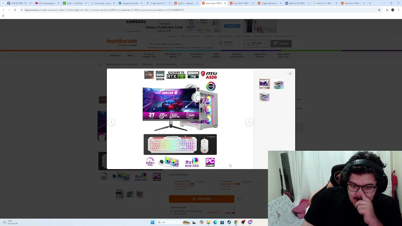Go to Masaüstü Bilgisayarlar breadcrumb link
The width and height of the screenshot is (402, 226).
click(x=166, y=64)
